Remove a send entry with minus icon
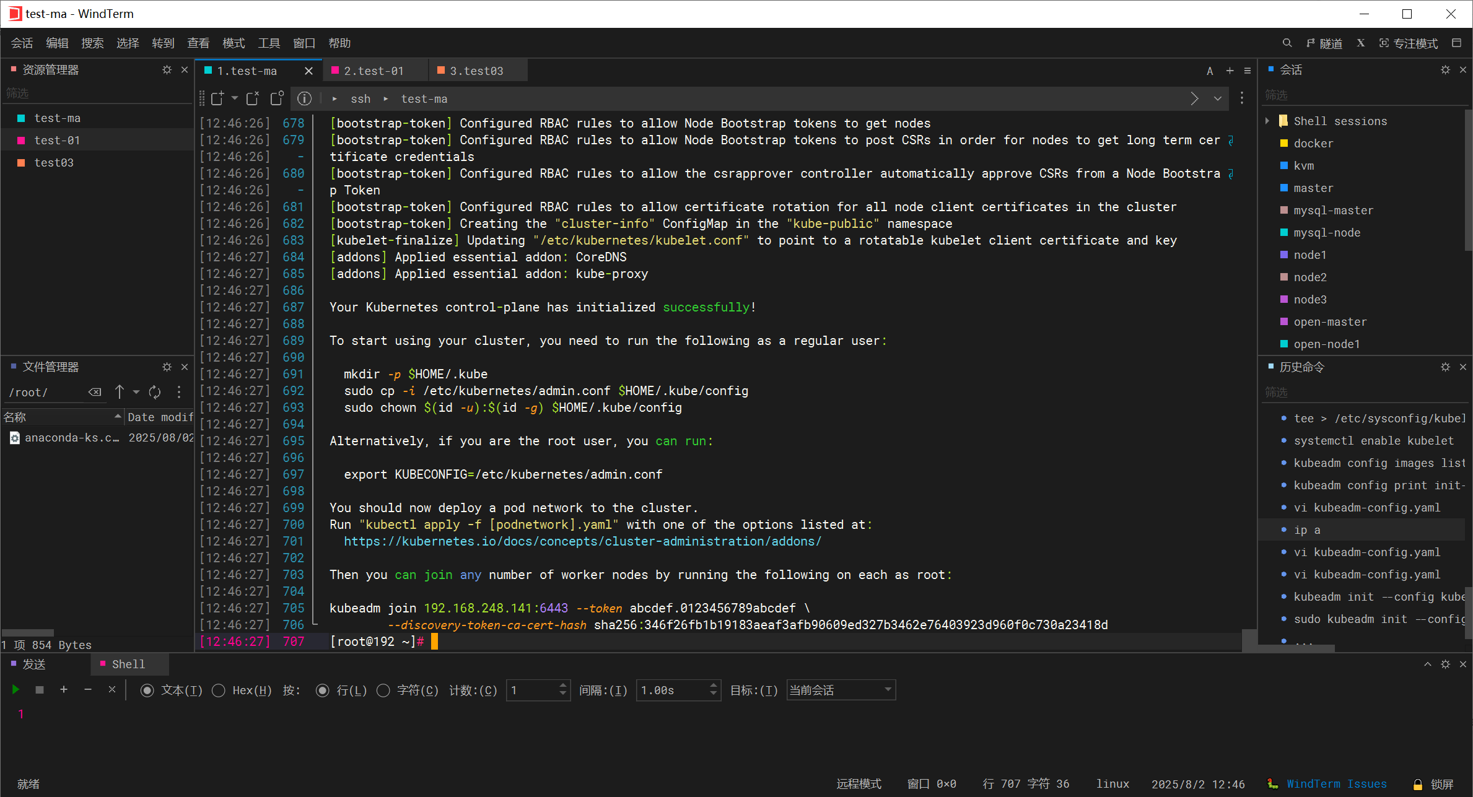 point(88,689)
